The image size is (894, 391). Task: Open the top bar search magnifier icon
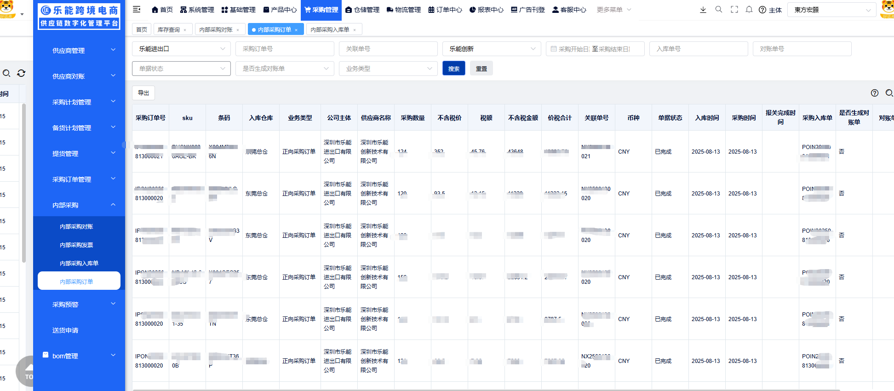point(718,10)
